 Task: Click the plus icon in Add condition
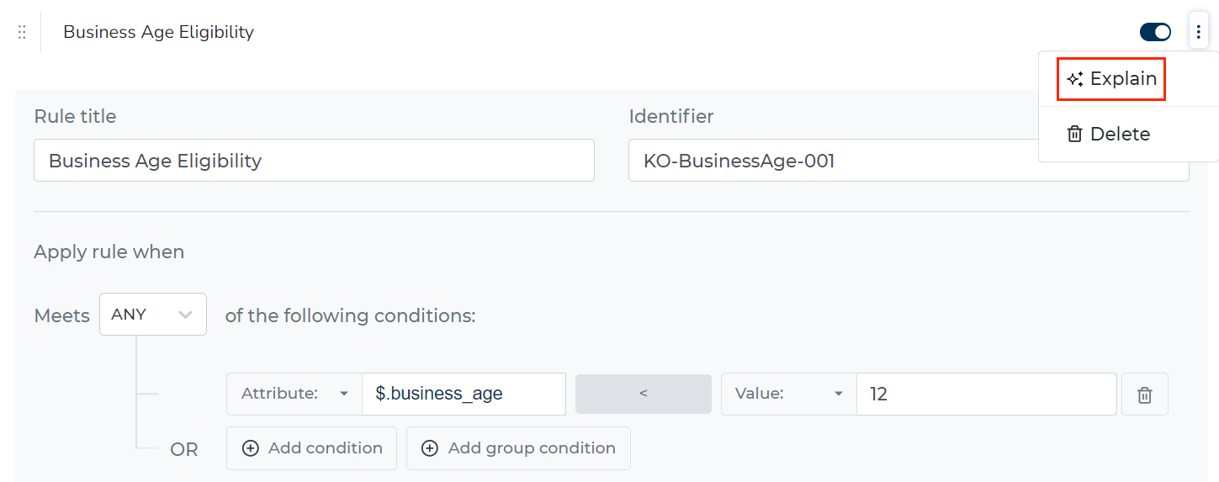click(250, 448)
